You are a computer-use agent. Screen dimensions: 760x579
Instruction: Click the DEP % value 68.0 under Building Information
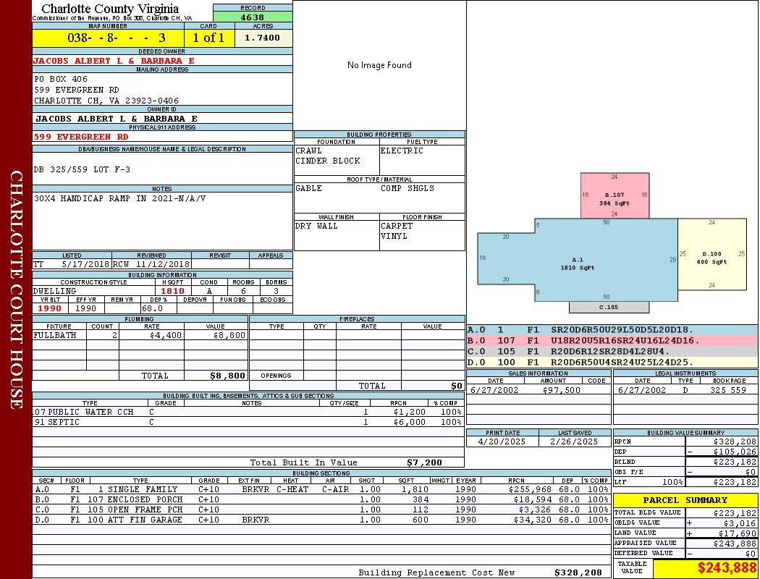click(x=153, y=308)
